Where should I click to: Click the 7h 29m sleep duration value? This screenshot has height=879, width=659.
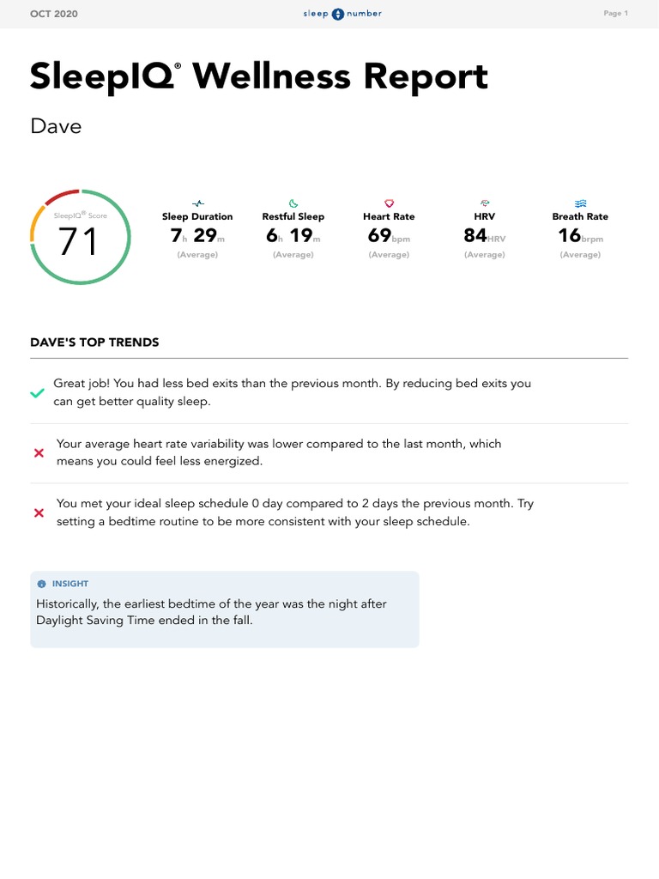pyautogui.click(x=197, y=236)
